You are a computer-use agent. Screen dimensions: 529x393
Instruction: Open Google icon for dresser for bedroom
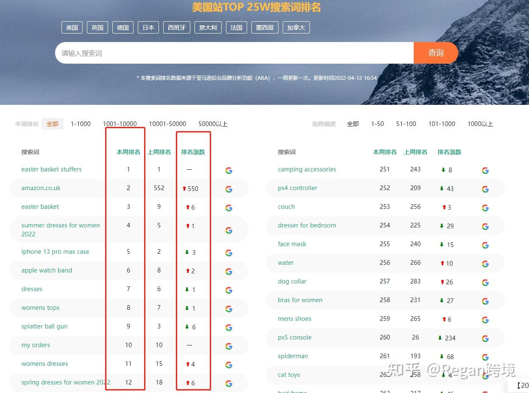coord(485,227)
